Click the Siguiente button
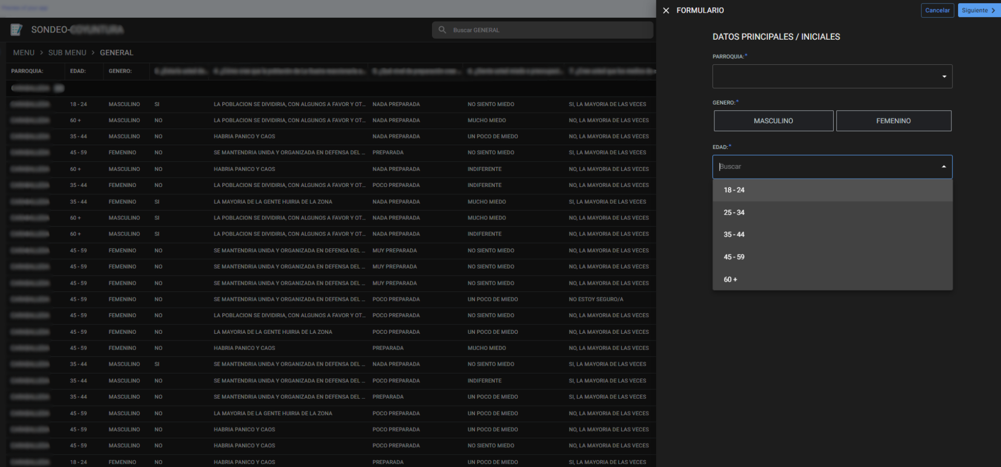Screen dimensions: 1001x467 (978, 10)
